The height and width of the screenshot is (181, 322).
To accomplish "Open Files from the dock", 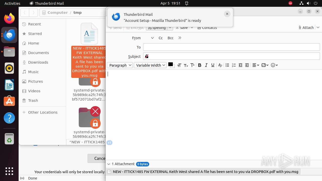I will [9, 52].
